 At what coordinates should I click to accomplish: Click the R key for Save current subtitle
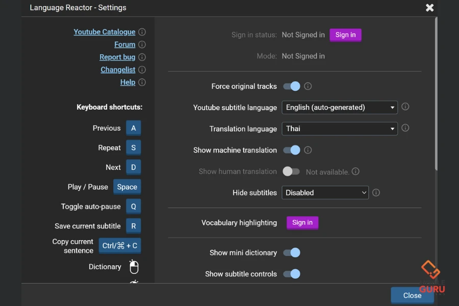(134, 226)
